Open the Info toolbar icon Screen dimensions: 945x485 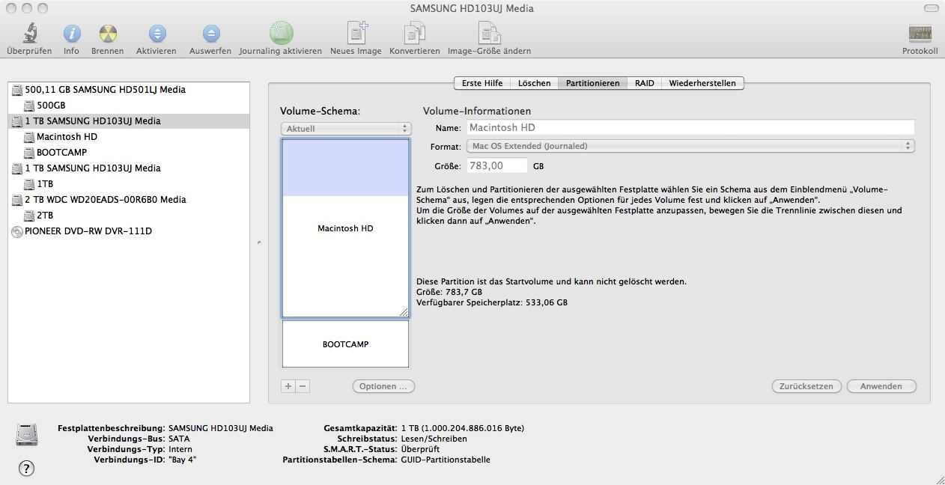point(71,33)
